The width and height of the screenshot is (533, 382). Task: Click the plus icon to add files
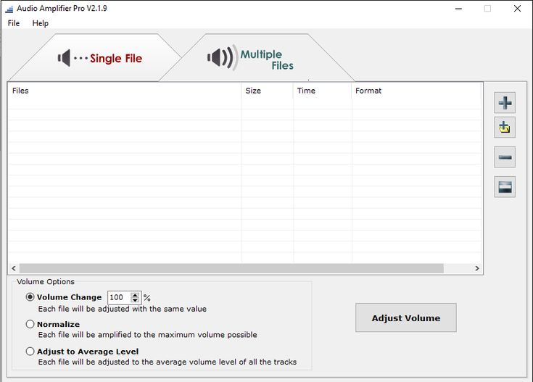[x=505, y=103]
